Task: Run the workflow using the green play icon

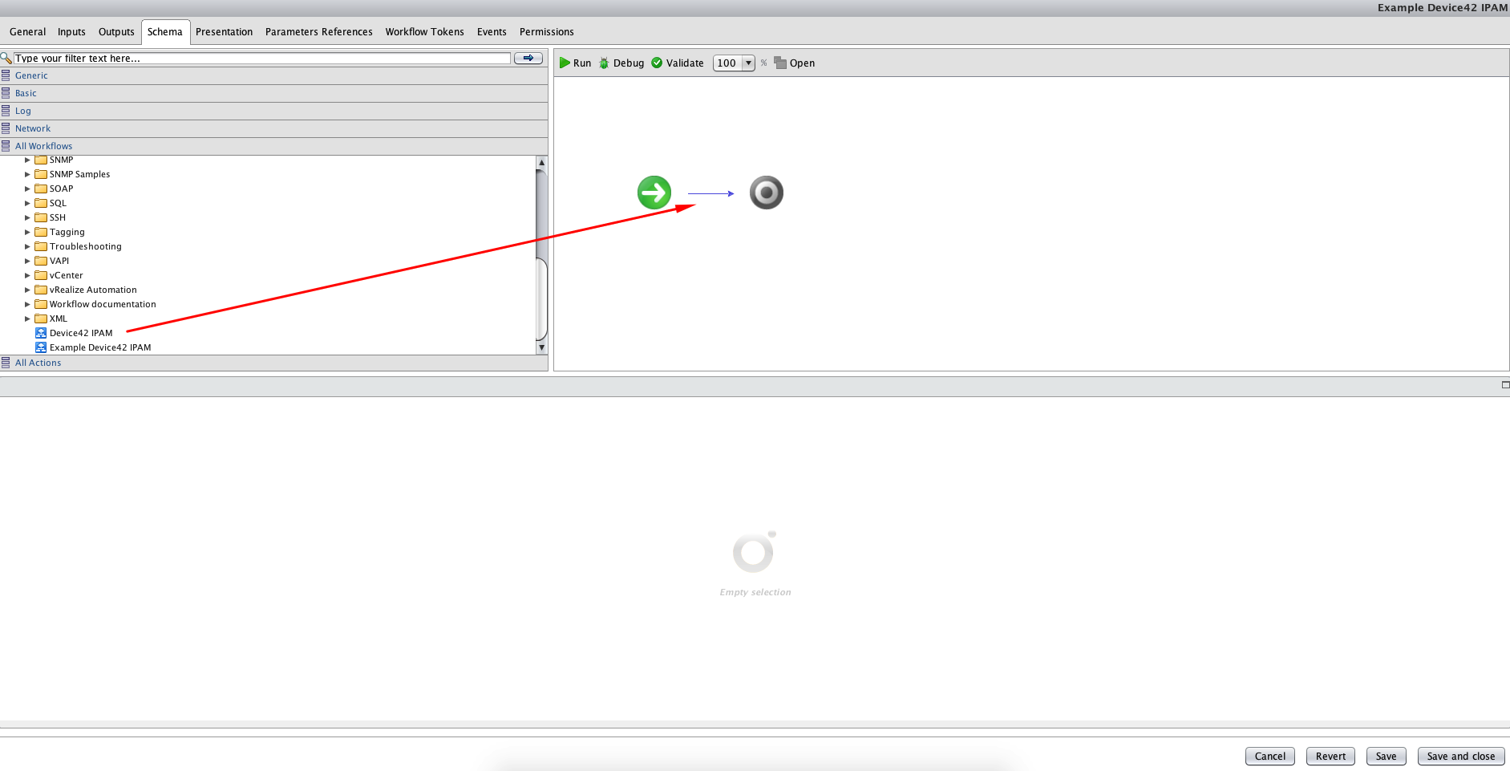Action: [566, 63]
